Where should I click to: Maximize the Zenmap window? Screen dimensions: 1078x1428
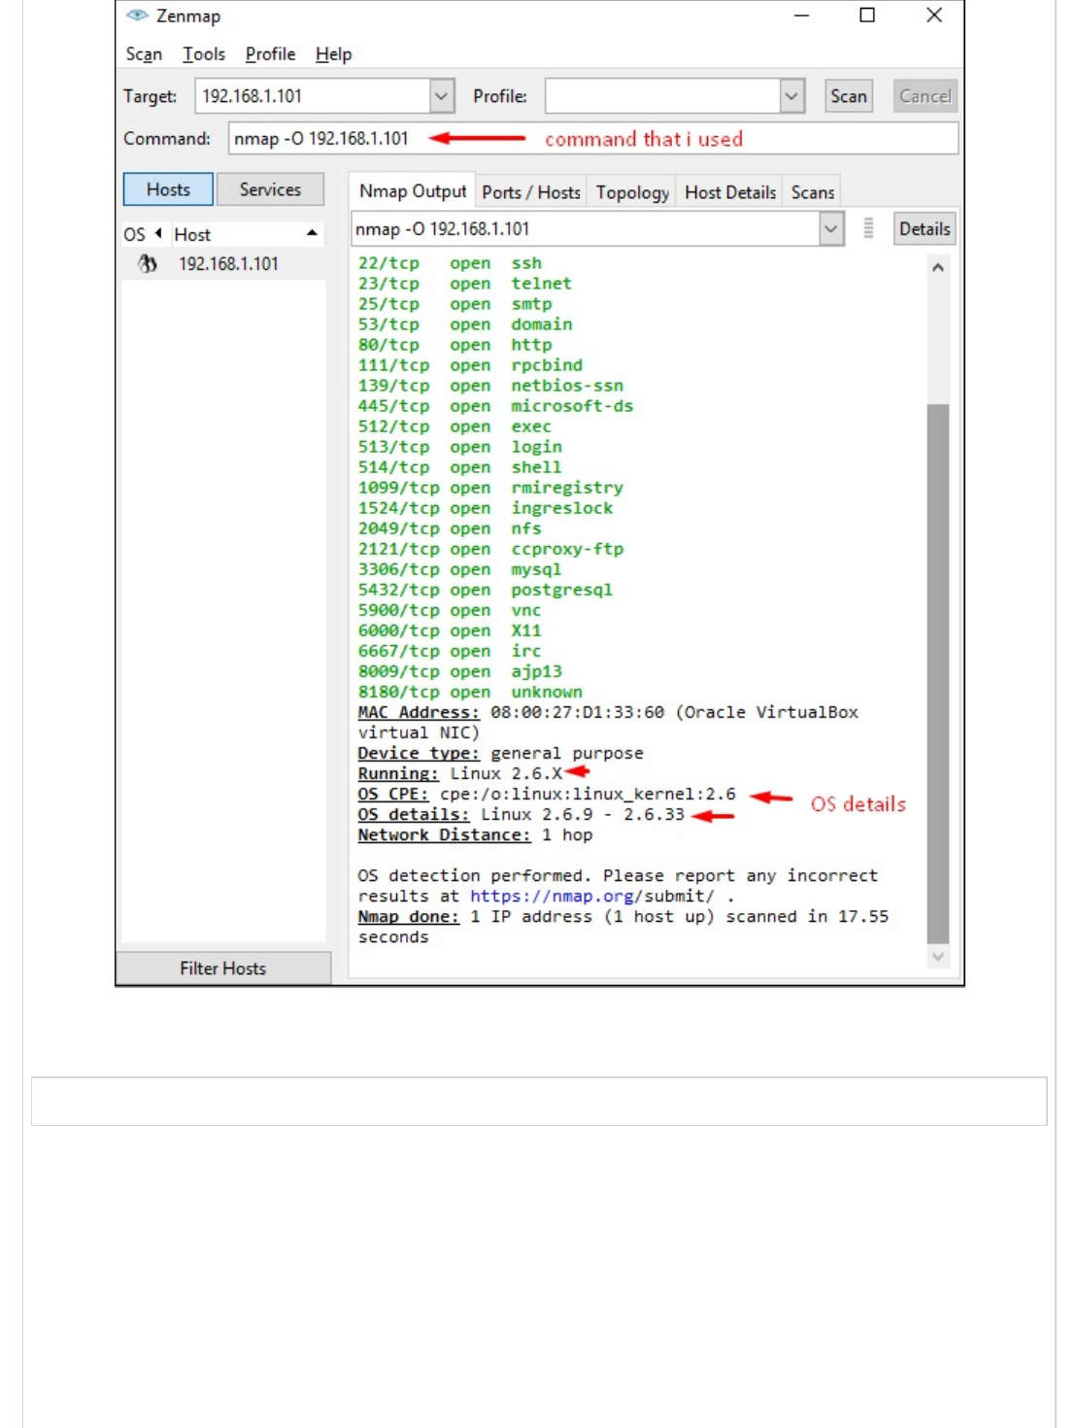(x=867, y=15)
